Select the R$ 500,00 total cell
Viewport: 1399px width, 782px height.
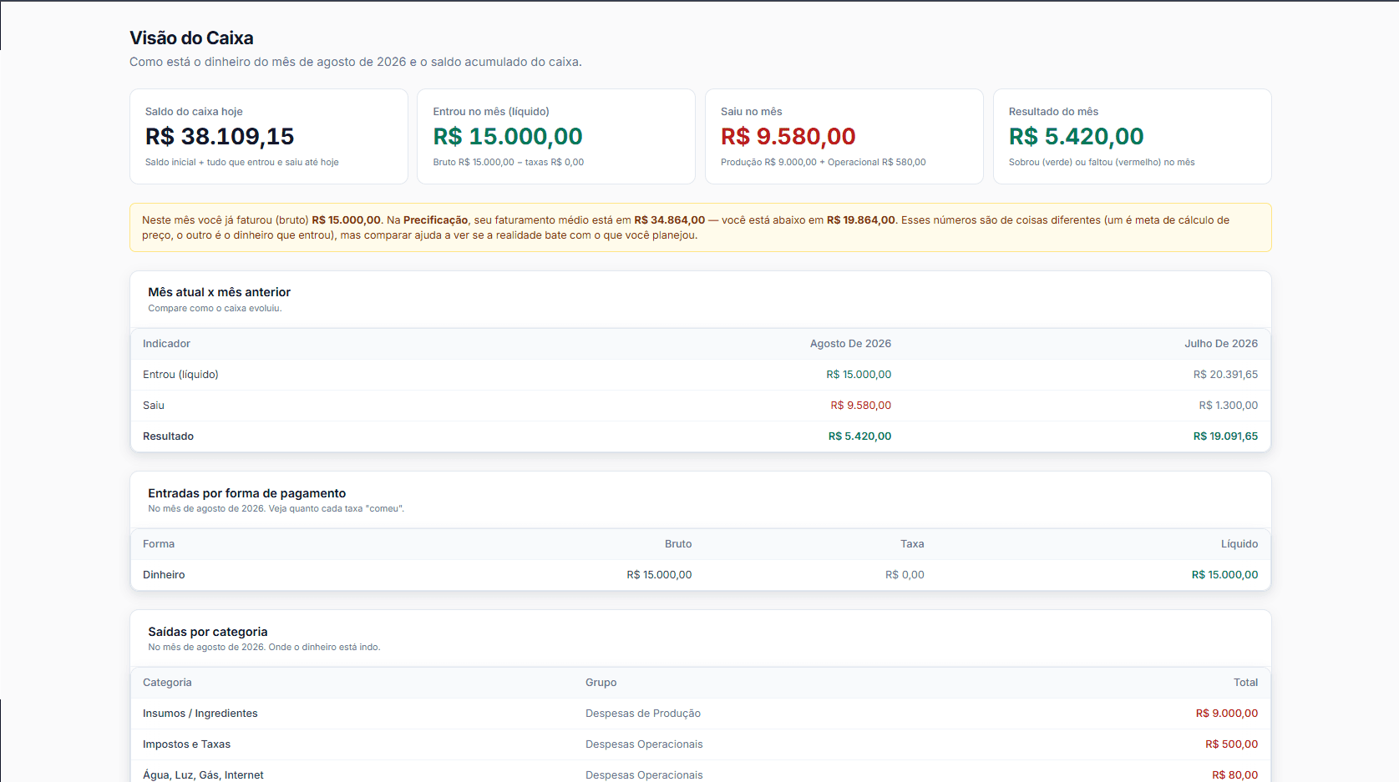click(x=1231, y=744)
